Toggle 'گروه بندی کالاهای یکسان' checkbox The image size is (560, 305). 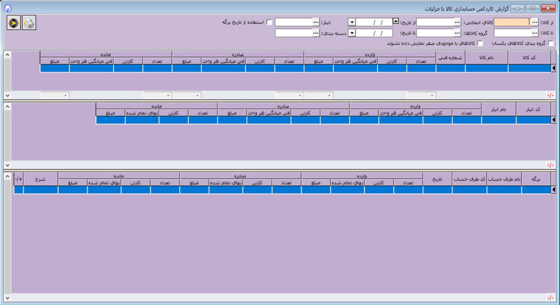550,43
